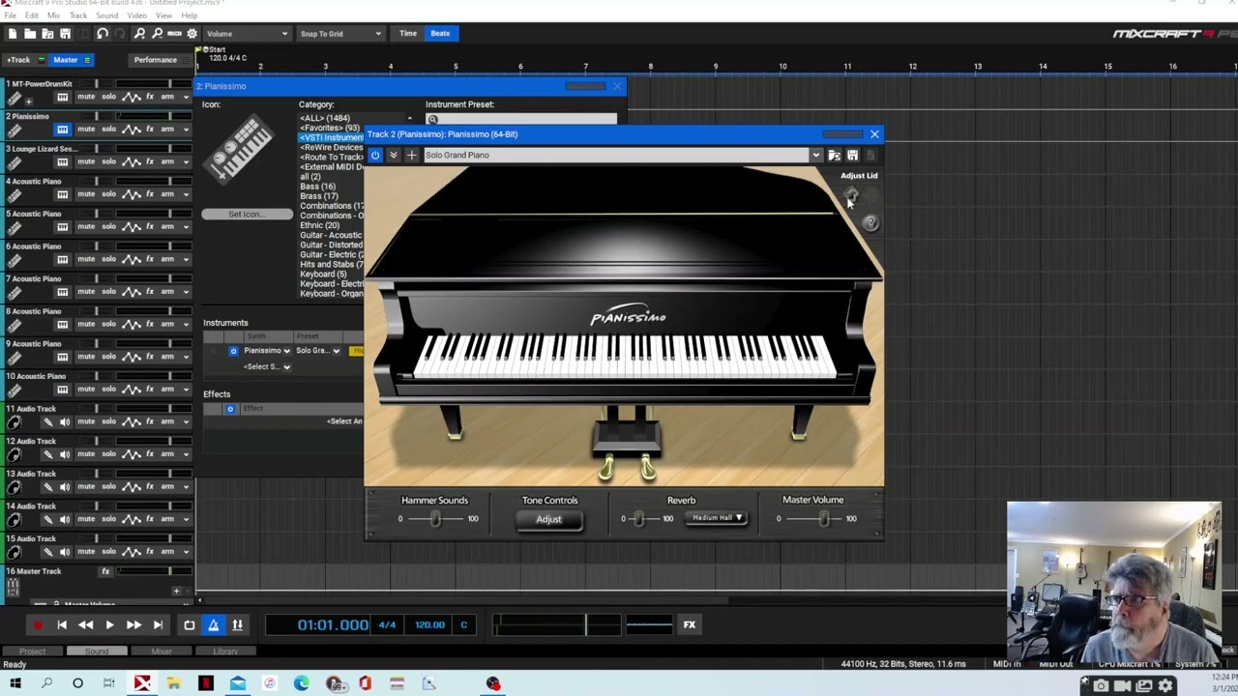Open Reverb type Medium Hall dropdown
Screen dimensions: 1238x696
tap(717, 518)
